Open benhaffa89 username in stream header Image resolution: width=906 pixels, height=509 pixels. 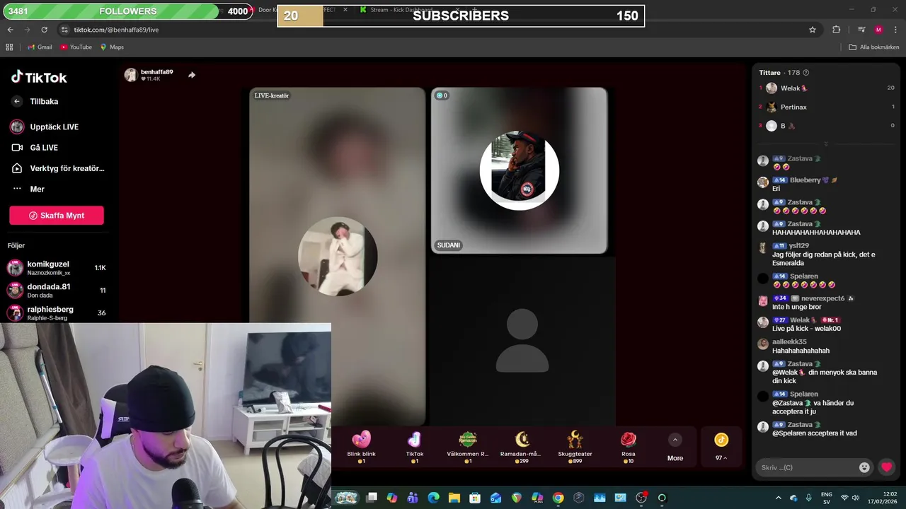click(x=156, y=72)
